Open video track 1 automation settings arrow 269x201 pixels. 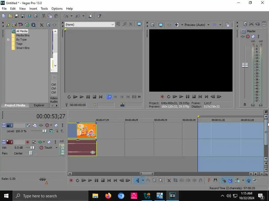click(51, 125)
